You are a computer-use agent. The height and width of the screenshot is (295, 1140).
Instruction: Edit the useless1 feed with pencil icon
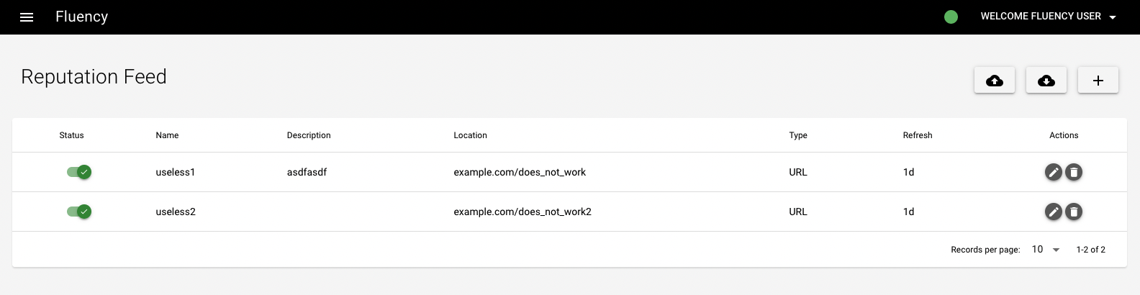(x=1054, y=172)
